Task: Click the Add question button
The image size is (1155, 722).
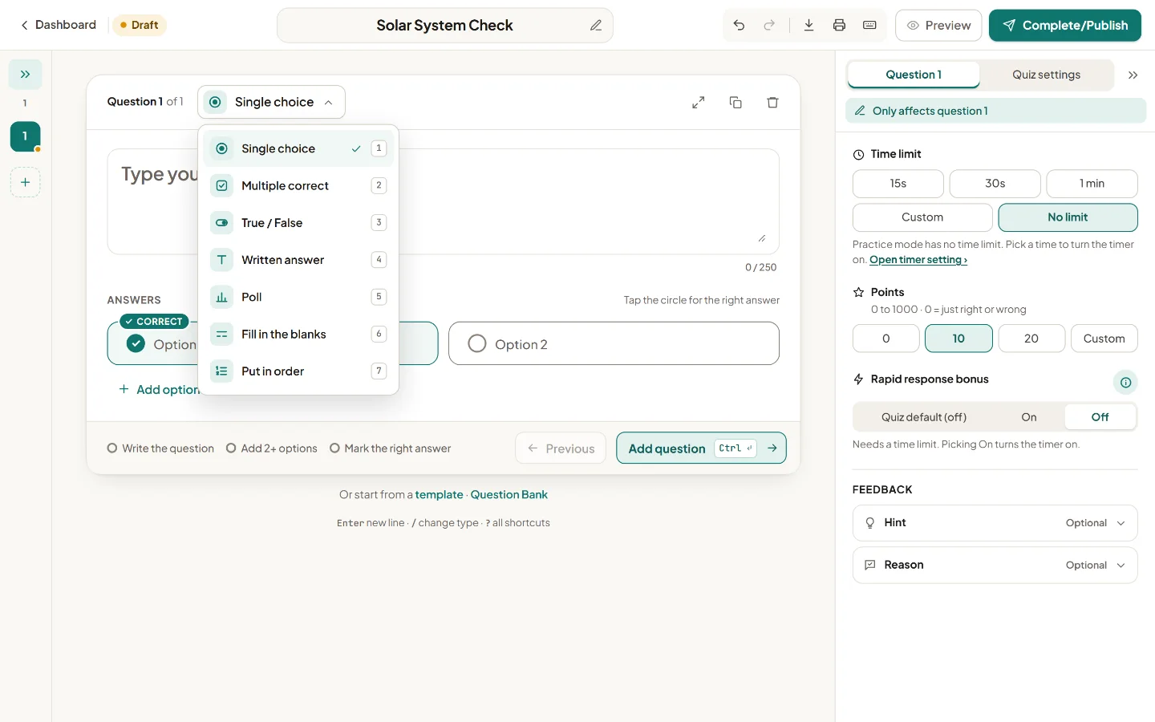Action: click(x=701, y=448)
